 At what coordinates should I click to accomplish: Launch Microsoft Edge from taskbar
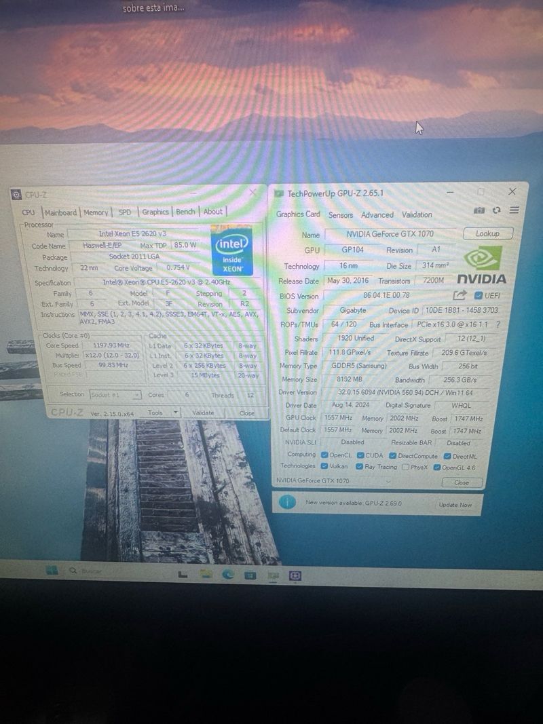(x=228, y=574)
